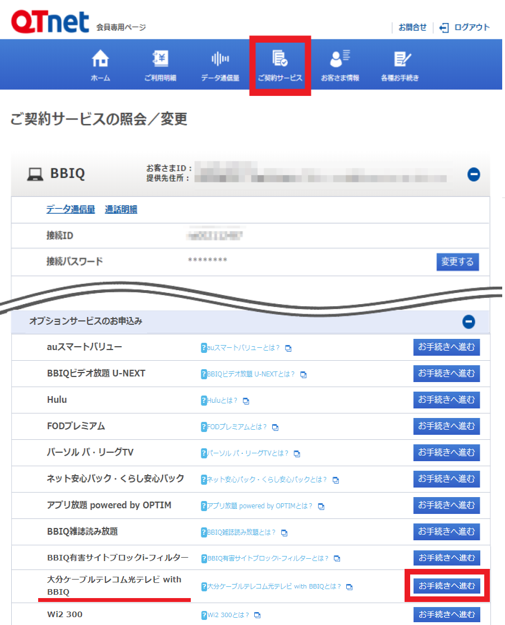Open the 通話明細 link
505x625 pixels.
(x=121, y=210)
